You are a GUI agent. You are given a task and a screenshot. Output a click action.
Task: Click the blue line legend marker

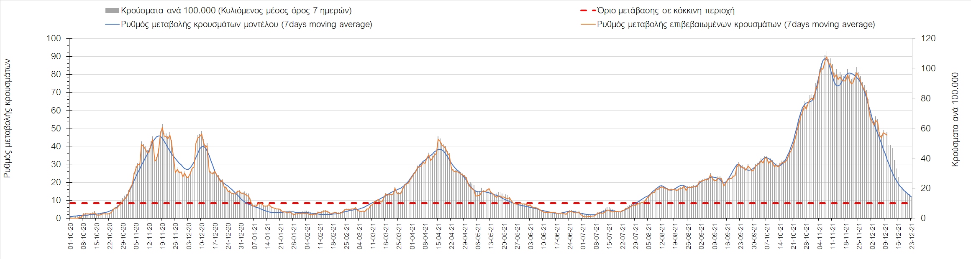(x=112, y=25)
